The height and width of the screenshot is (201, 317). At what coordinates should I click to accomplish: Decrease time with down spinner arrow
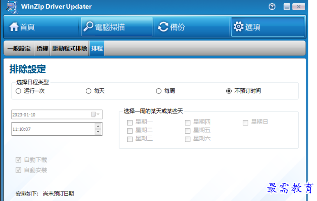click(x=98, y=132)
